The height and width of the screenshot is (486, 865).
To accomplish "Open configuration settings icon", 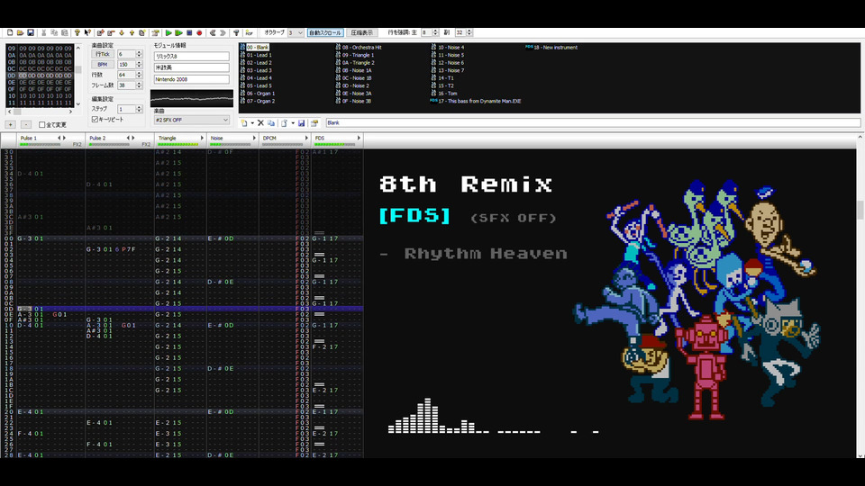I will 236,33.
